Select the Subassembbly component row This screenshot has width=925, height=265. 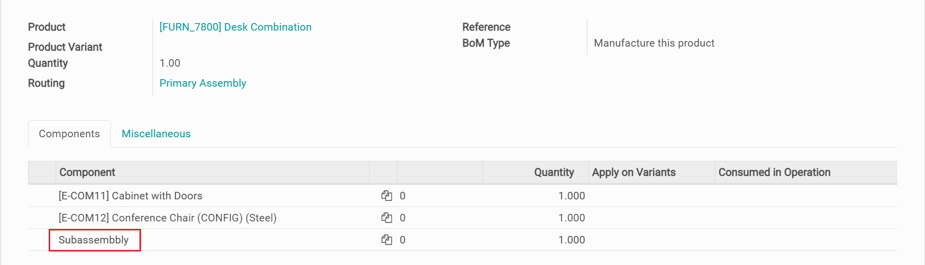(x=94, y=240)
